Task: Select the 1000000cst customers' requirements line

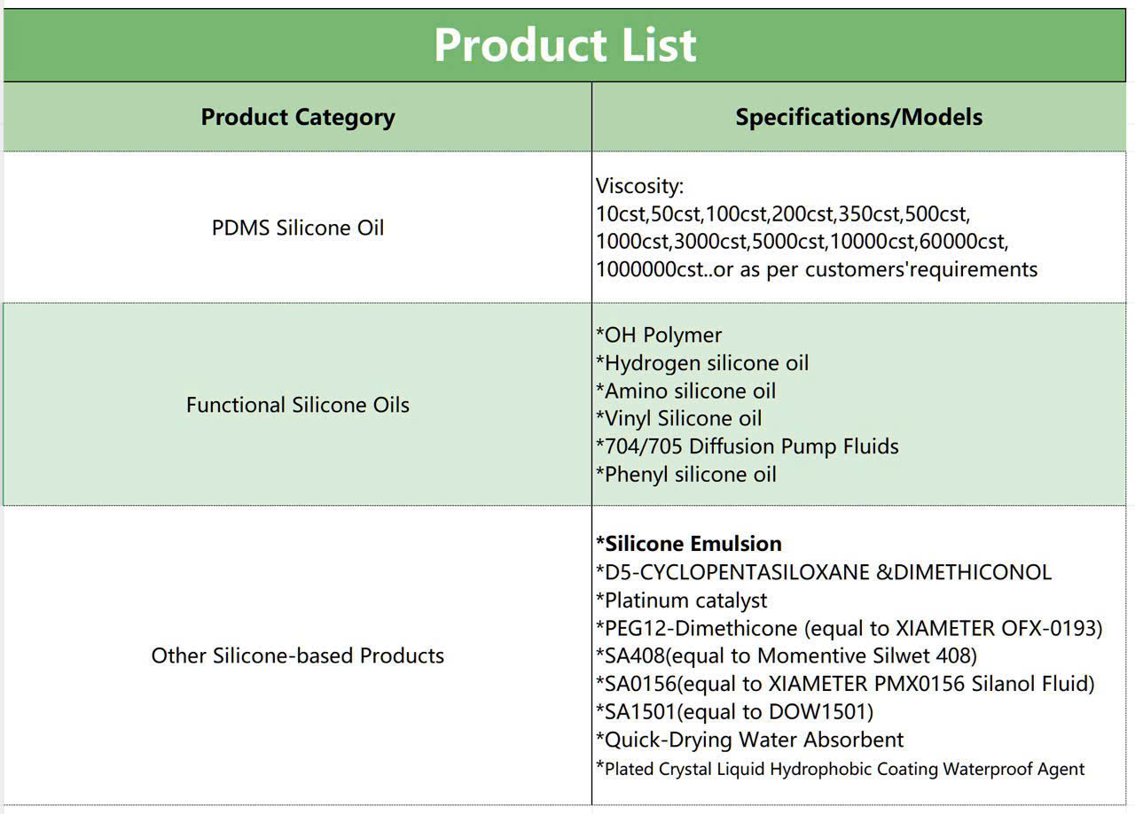Action: [816, 268]
